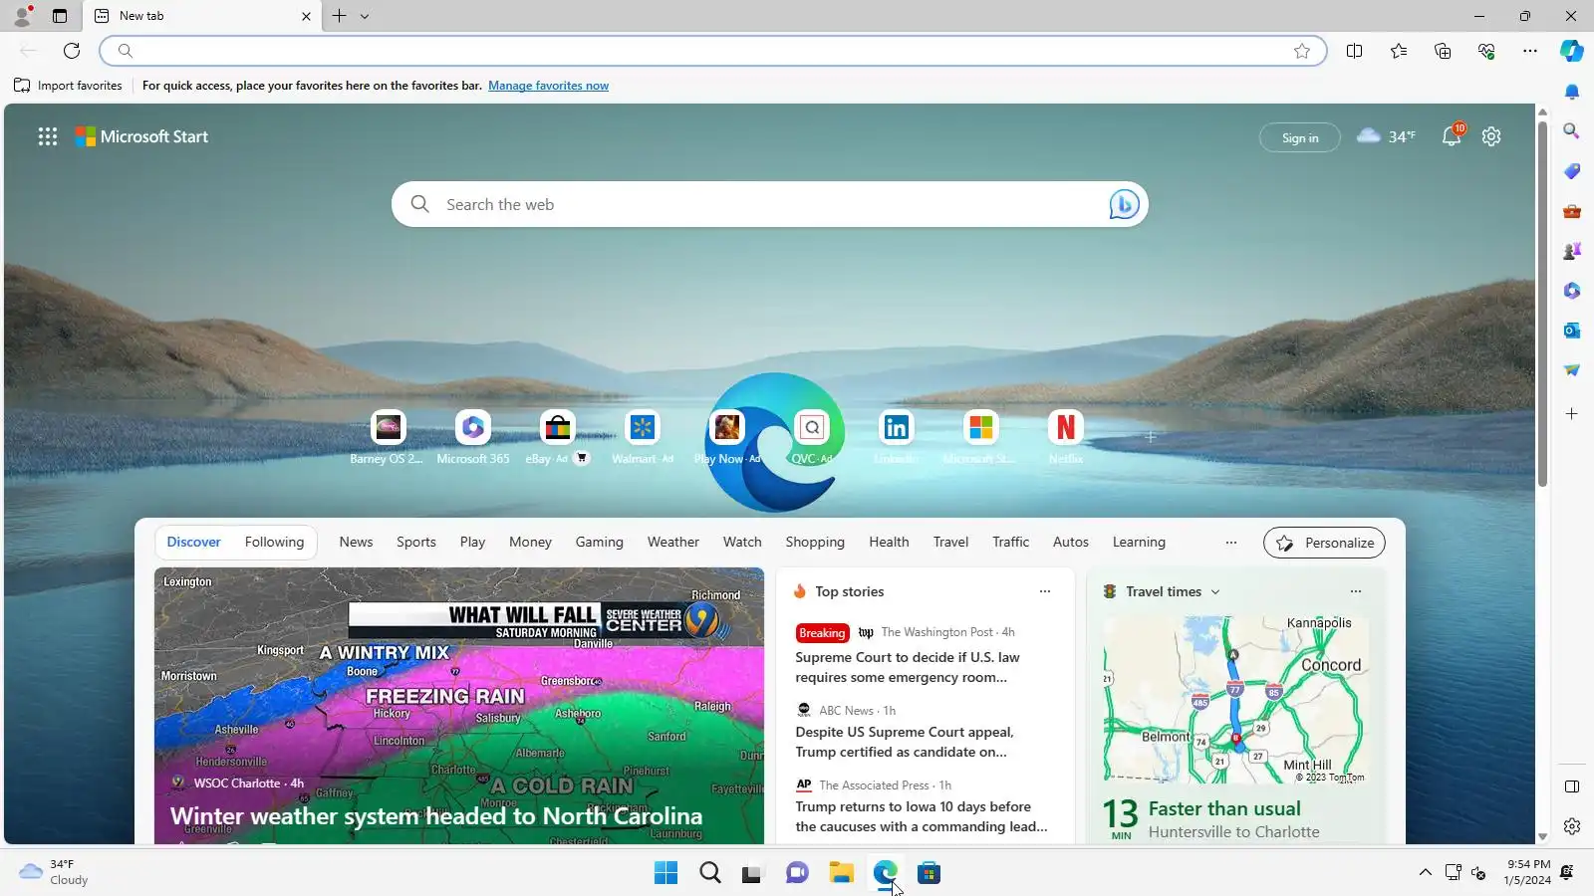The width and height of the screenshot is (1594, 896).
Task: Open sidebar Search icon
Action: [x=1572, y=130]
